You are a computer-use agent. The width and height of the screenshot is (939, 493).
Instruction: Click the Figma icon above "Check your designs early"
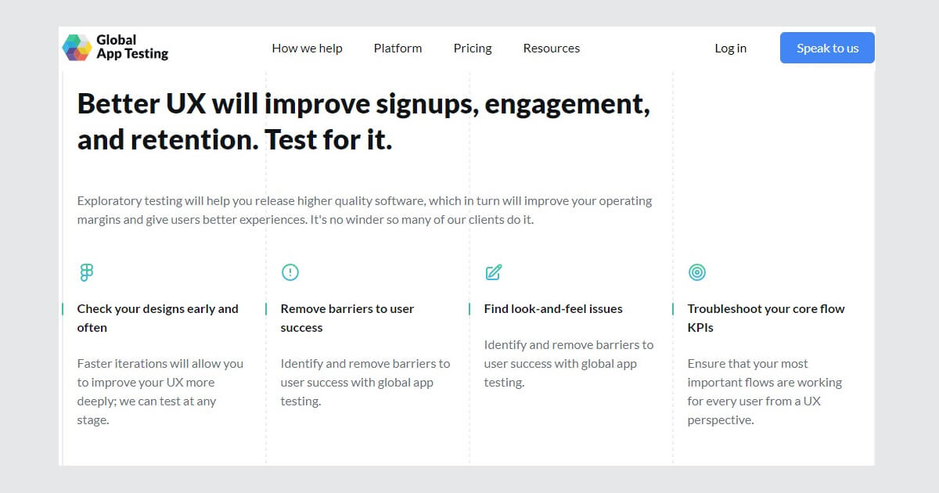[x=86, y=272]
